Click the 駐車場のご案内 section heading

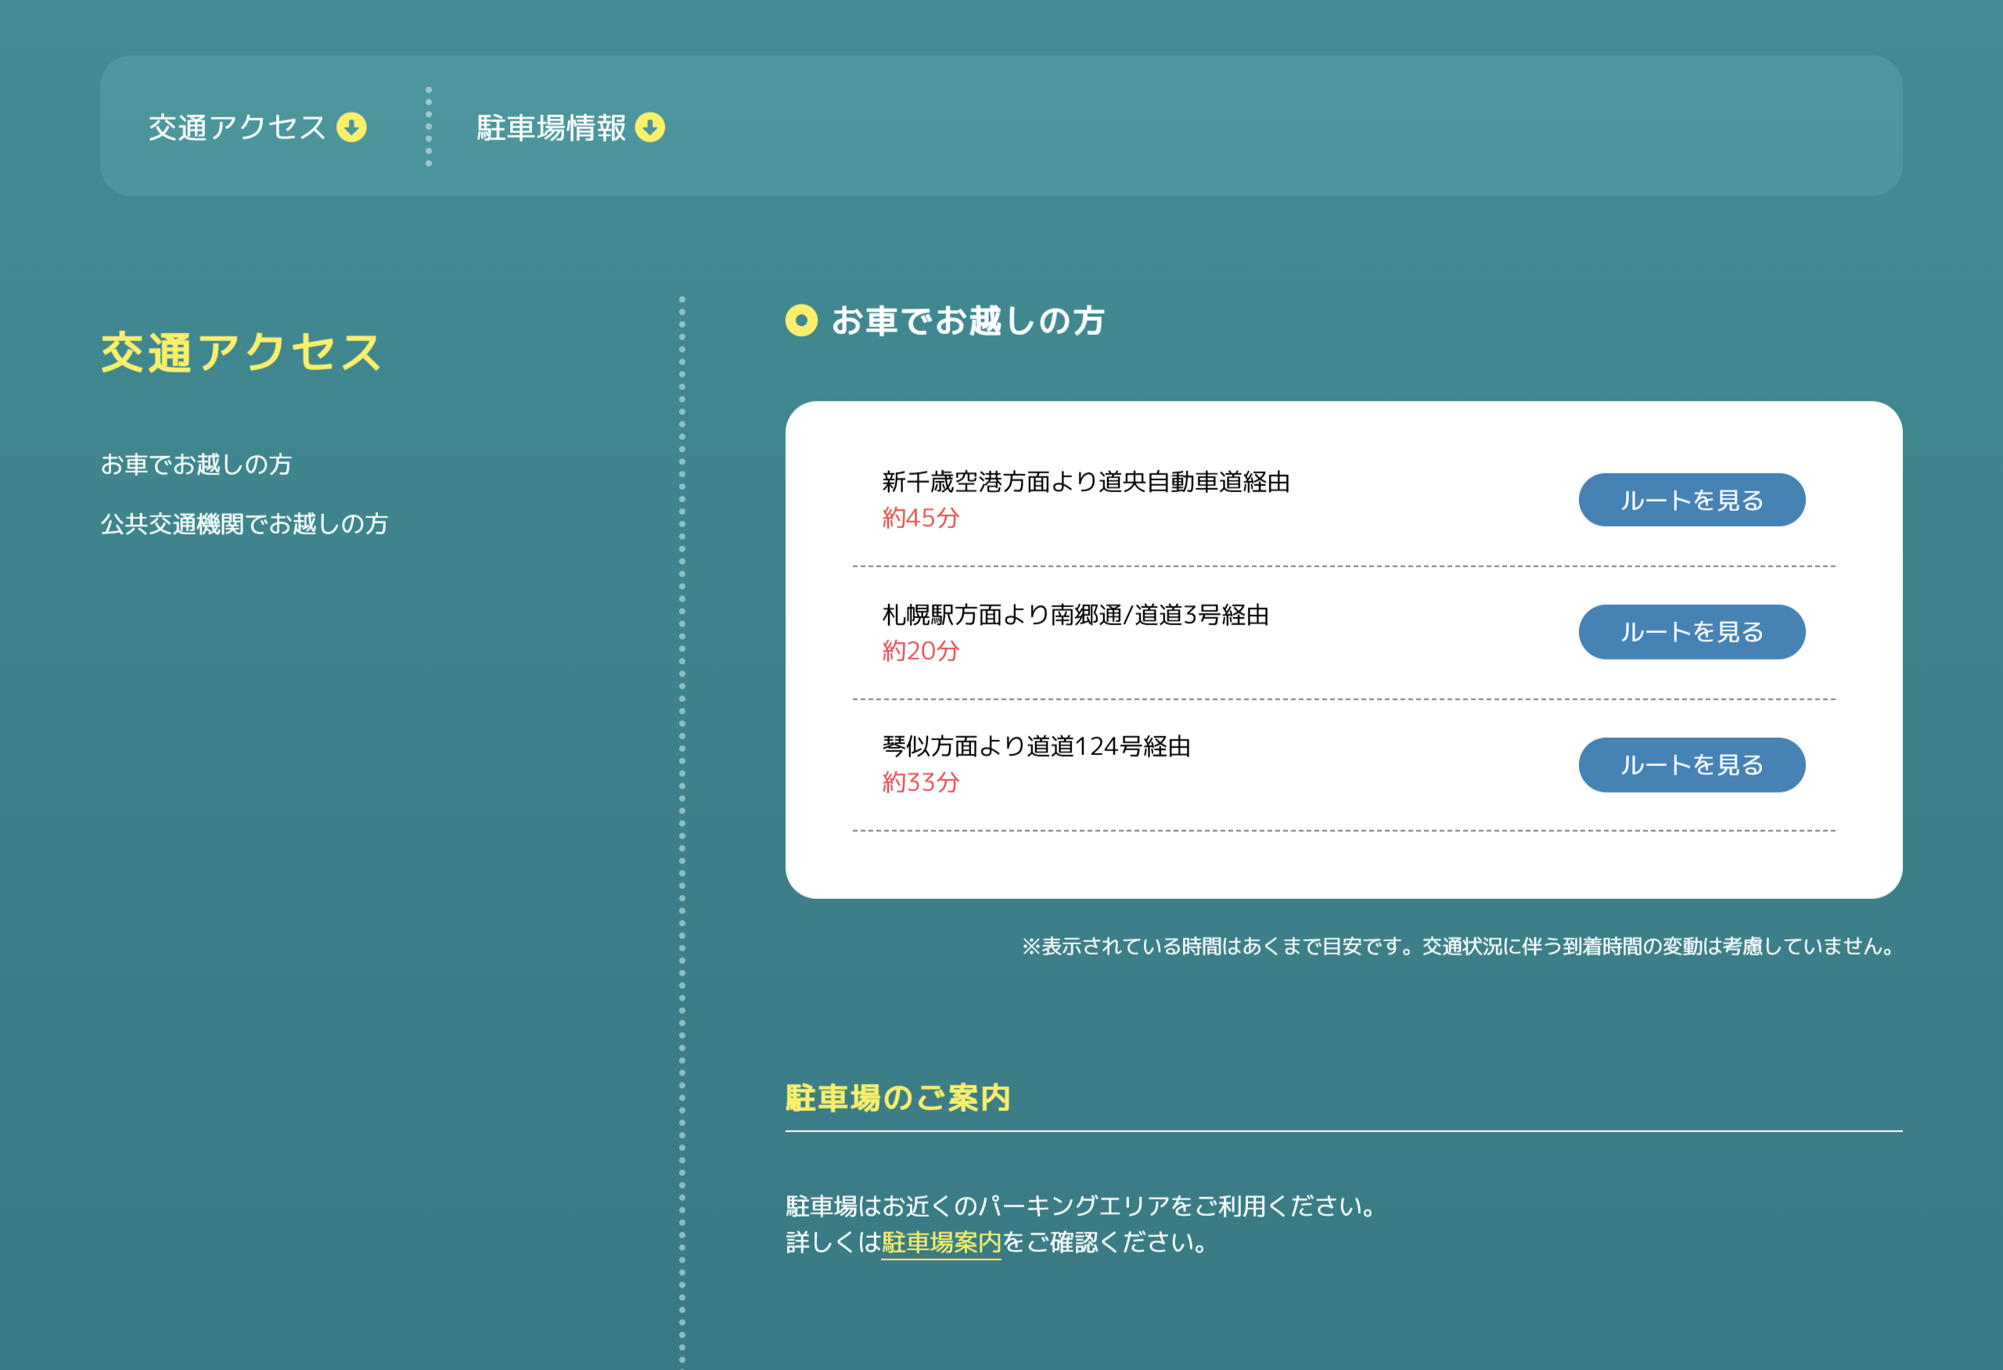coord(898,1098)
